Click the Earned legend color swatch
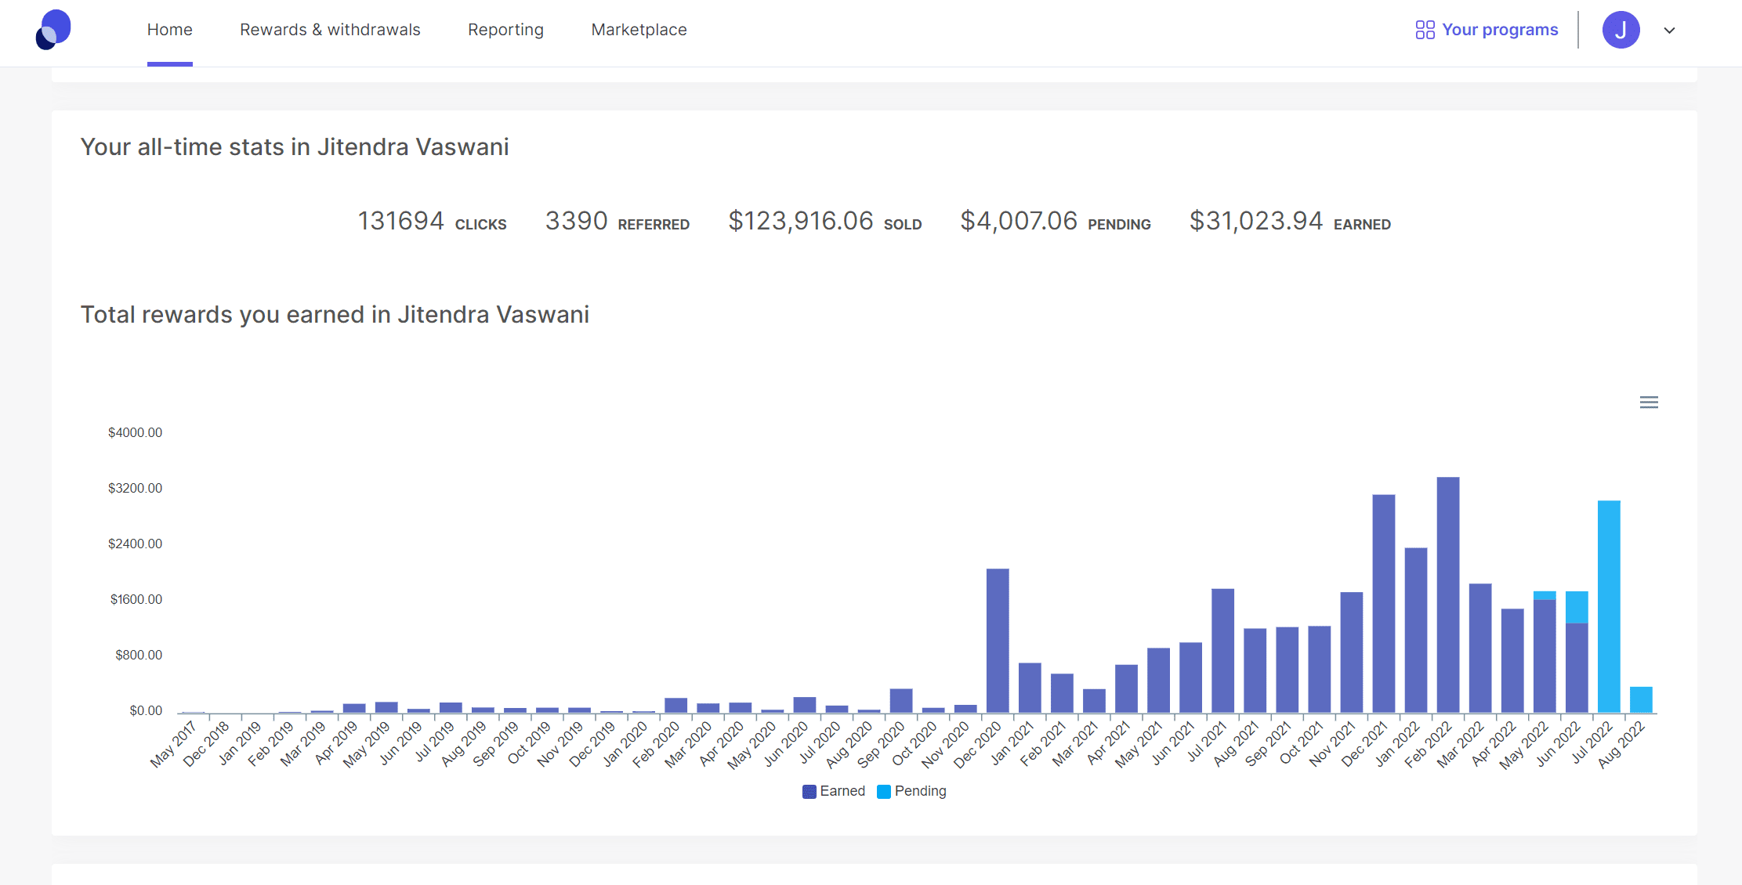 pos(809,792)
